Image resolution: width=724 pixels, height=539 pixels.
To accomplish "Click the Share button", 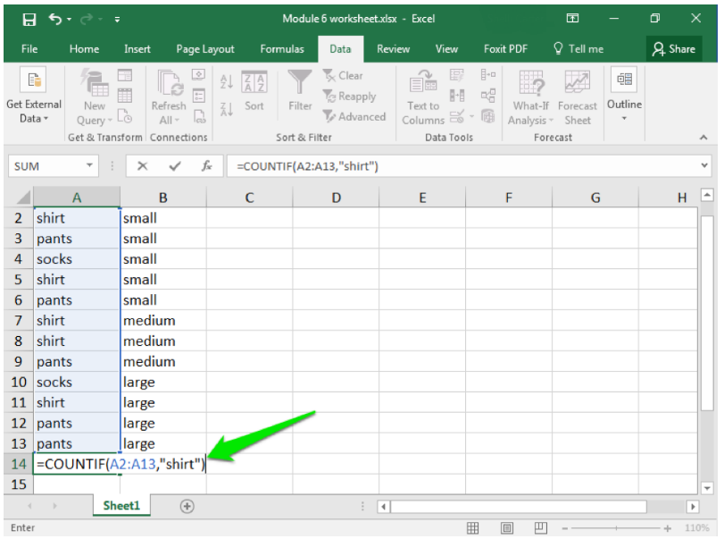I will coord(673,49).
